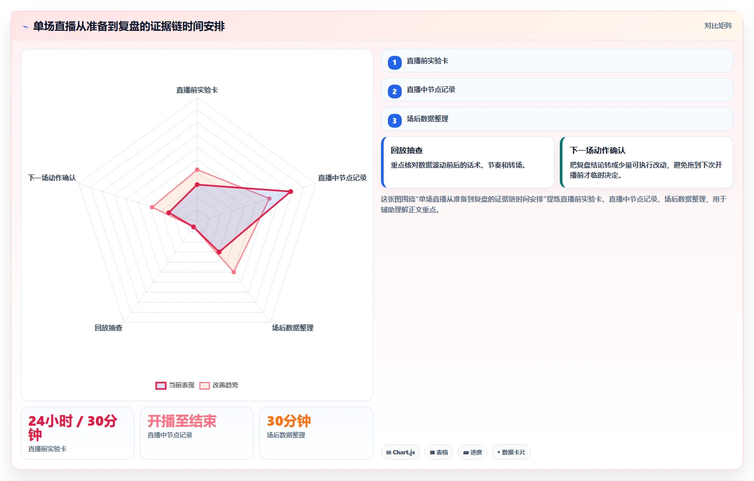Viewport: 754px width, 481px height.
Task: Click the 直播中节点记录 radar axis label
Action: 342,178
